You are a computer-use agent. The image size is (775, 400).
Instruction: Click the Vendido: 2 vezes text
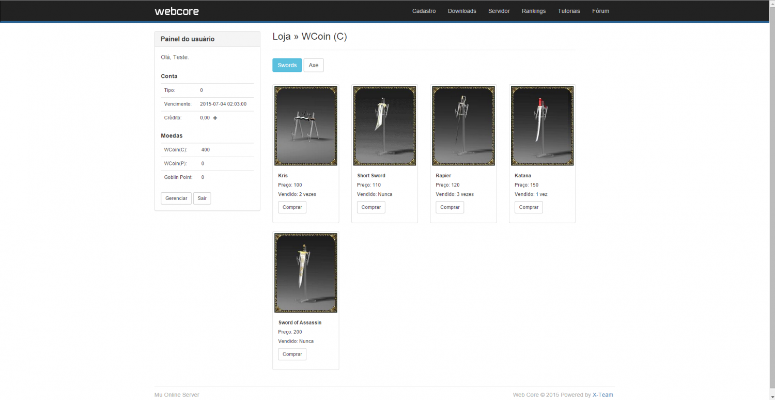[297, 194]
